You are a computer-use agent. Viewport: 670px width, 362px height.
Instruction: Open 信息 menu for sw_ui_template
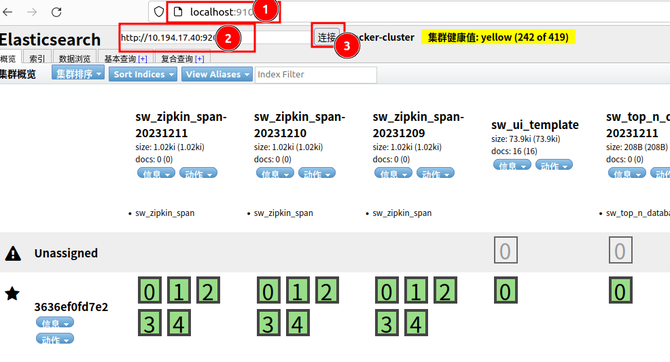click(512, 165)
